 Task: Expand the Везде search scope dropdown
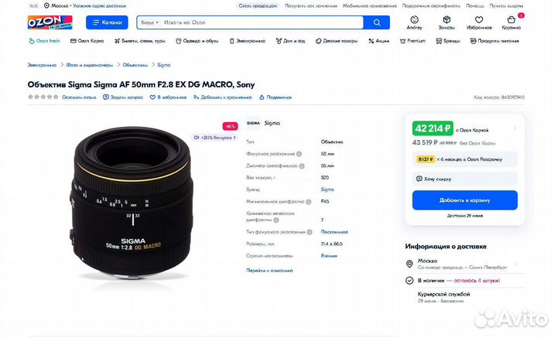pyautogui.click(x=149, y=23)
